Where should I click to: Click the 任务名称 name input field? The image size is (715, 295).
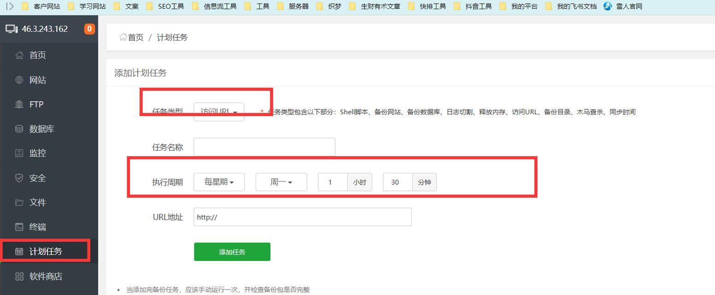[x=264, y=147]
